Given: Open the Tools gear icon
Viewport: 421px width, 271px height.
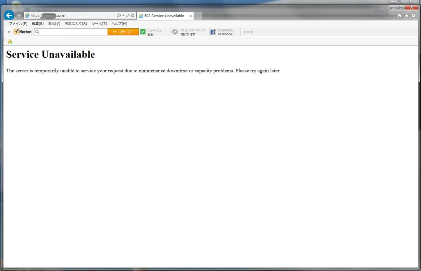Looking at the screenshot, I should [x=414, y=16].
